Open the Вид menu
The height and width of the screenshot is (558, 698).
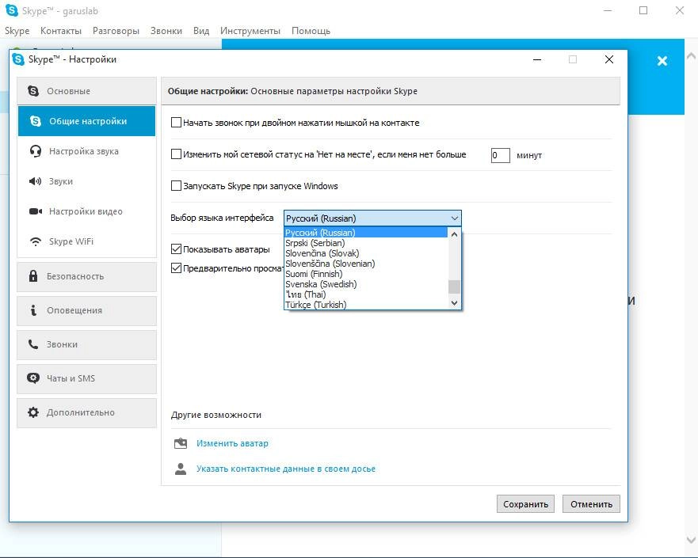tap(201, 31)
